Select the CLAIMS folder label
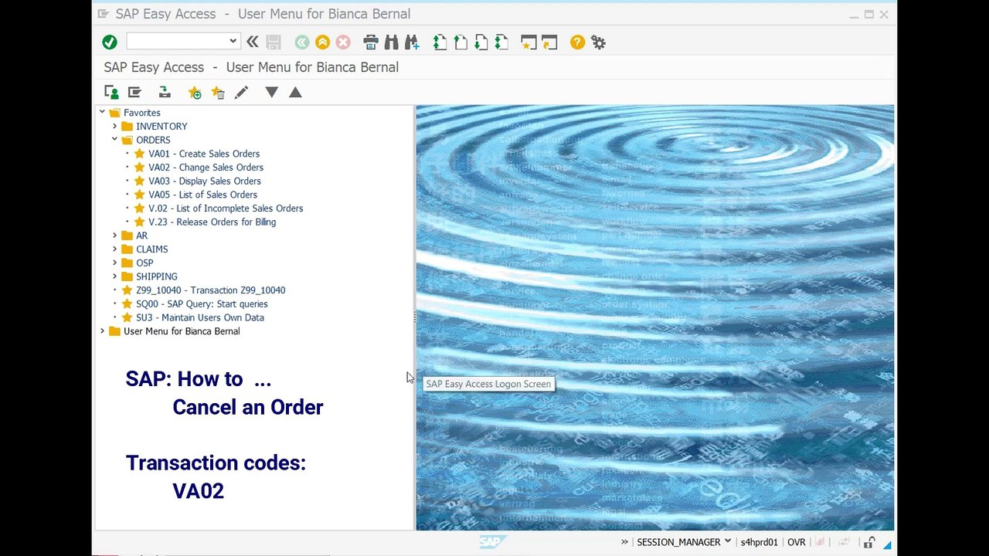This screenshot has height=556, width=989. click(151, 249)
